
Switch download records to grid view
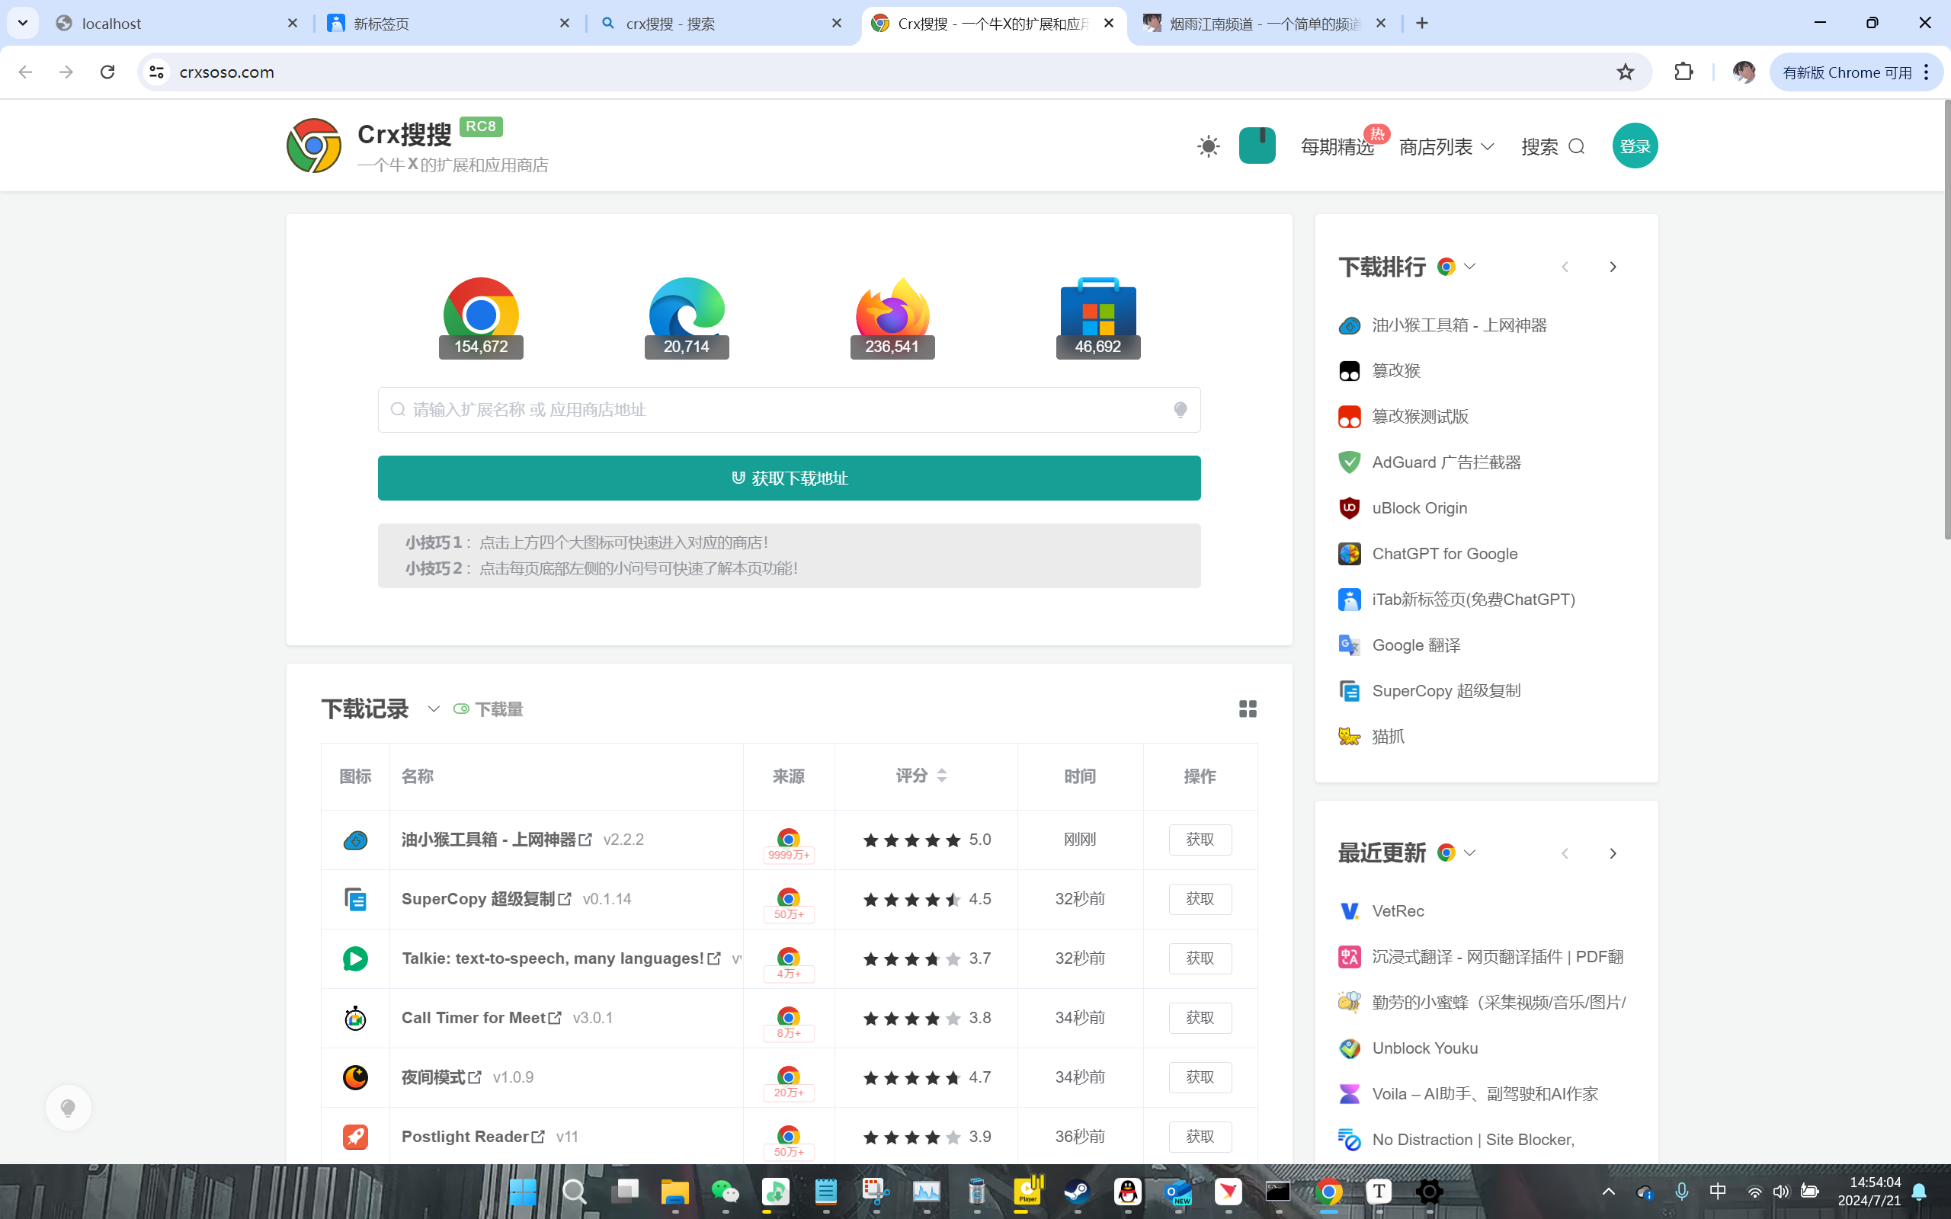[1247, 709]
